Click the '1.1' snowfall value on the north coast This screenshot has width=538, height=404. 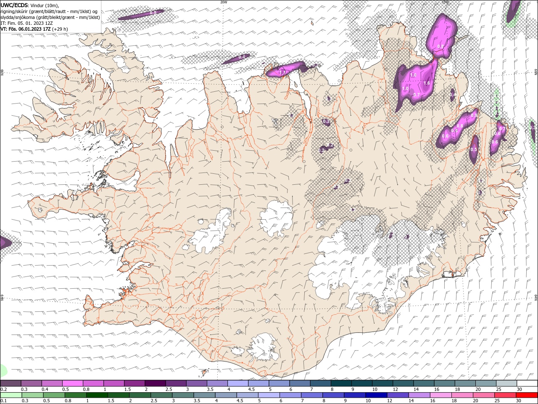pyautogui.click(x=282, y=72)
